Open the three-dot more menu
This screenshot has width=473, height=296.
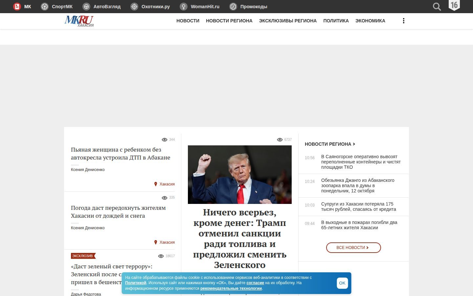pyautogui.click(x=404, y=21)
